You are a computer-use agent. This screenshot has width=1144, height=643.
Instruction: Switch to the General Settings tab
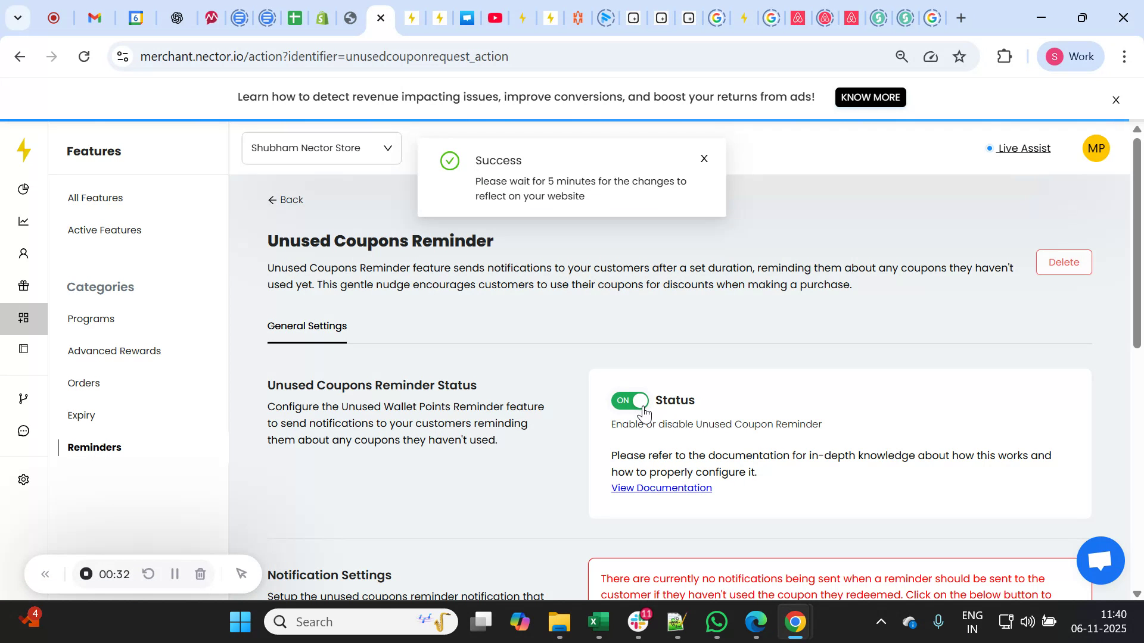click(307, 326)
